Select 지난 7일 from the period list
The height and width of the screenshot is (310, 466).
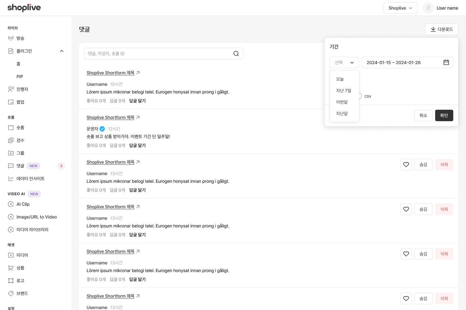[344, 91]
